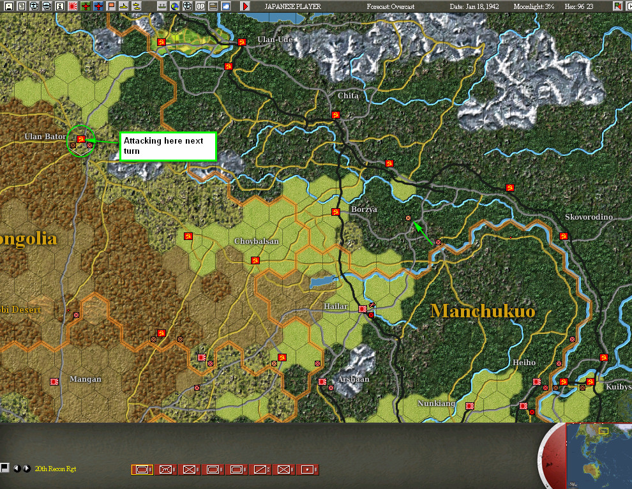
Task: Select the third infantry counter in bottom bar
Action: pos(190,470)
